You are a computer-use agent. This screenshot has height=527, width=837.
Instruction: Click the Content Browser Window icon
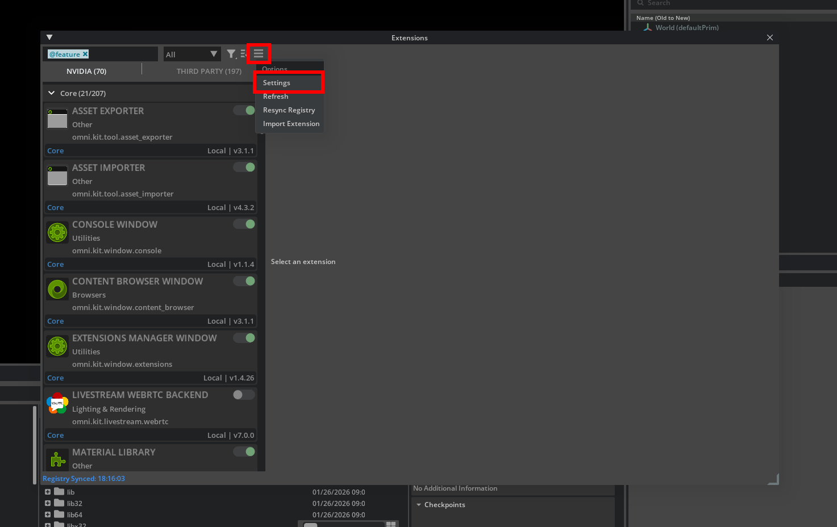click(x=57, y=290)
